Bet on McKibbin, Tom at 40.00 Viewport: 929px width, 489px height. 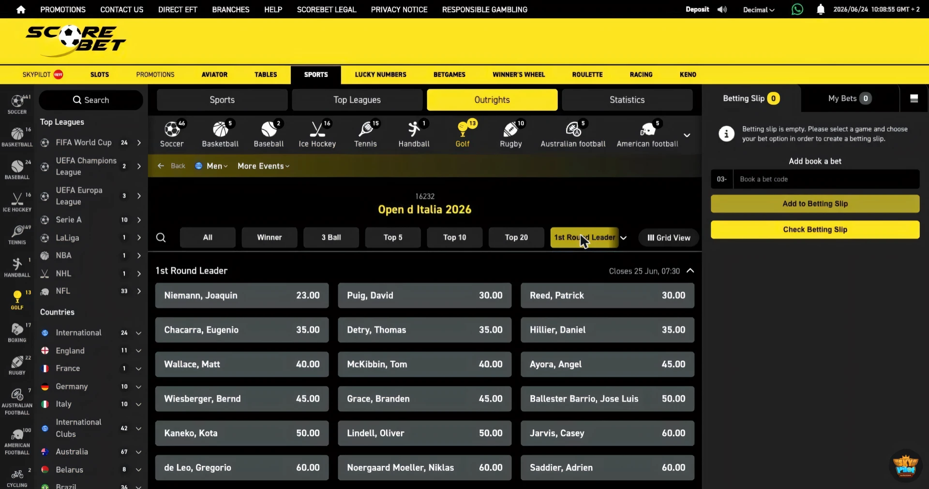424,364
